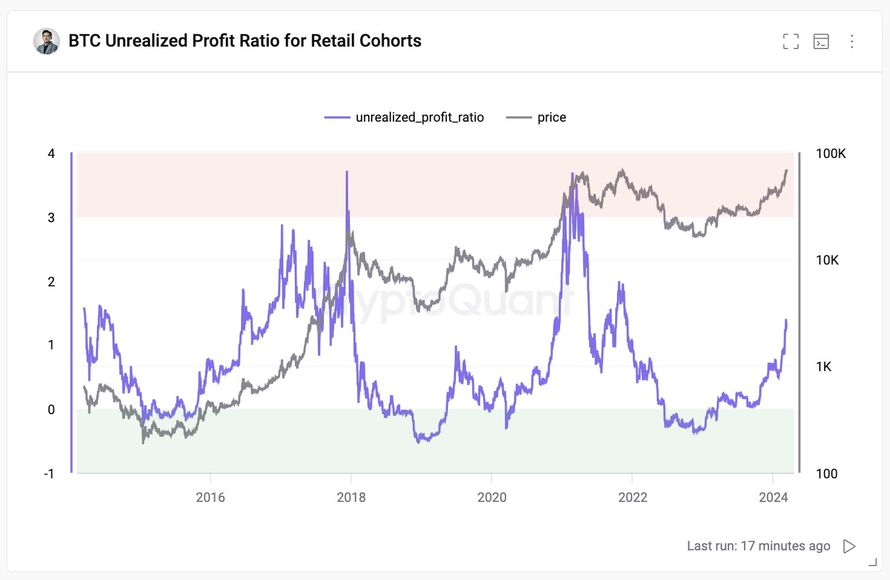Click the 2016 x-axis label
The image size is (890, 580).
pyautogui.click(x=210, y=498)
